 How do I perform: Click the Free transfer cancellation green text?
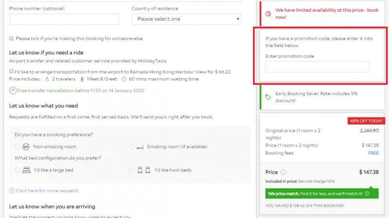pyautogui.click(x=81, y=90)
